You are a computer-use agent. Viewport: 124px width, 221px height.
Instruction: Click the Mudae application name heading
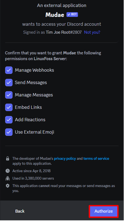pyautogui.click(x=55, y=15)
